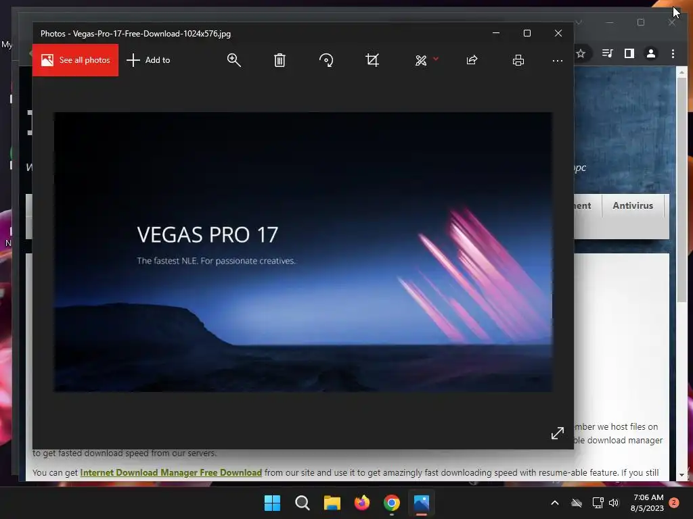Open network settings tray icon

coord(598,503)
